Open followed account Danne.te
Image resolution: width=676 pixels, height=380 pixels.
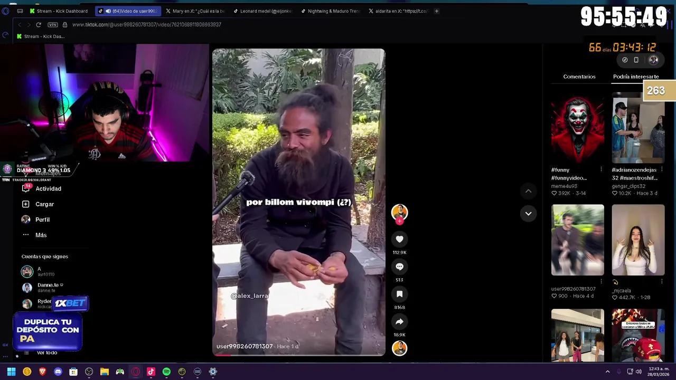pos(42,287)
